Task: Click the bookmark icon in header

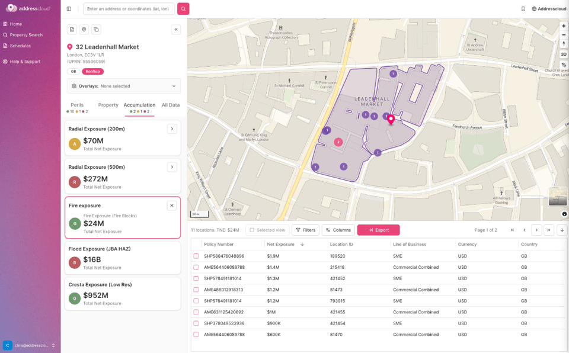Action: point(523,9)
